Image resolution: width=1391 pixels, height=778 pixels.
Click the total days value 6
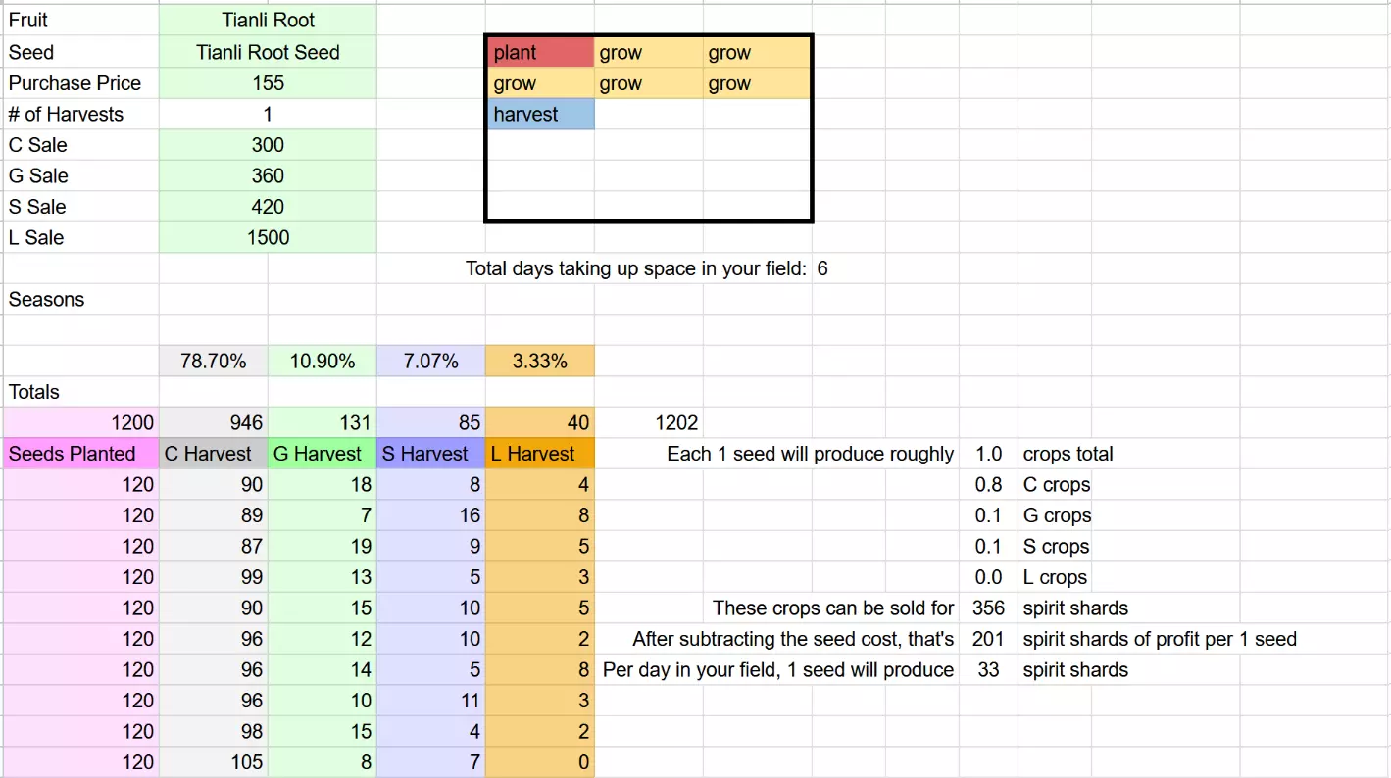point(823,268)
